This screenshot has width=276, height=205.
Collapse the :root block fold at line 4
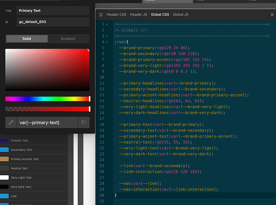click(107, 42)
